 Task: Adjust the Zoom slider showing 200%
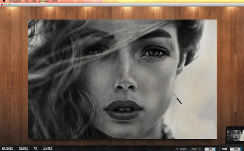236,149
